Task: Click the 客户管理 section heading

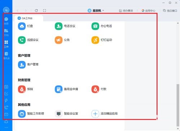Action: click(x=24, y=56)
